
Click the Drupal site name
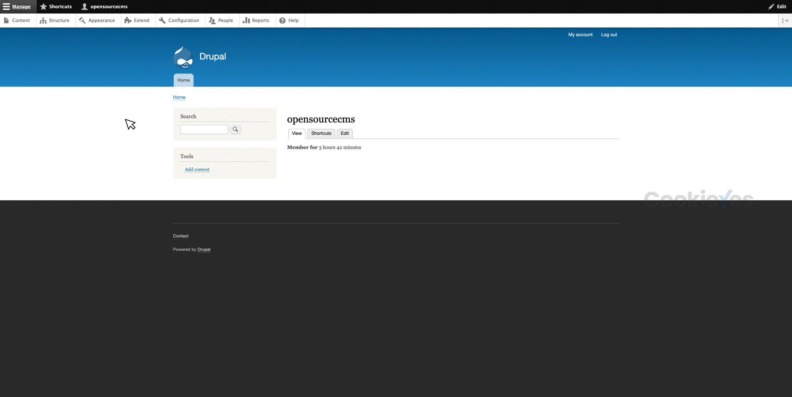(212, 56)
